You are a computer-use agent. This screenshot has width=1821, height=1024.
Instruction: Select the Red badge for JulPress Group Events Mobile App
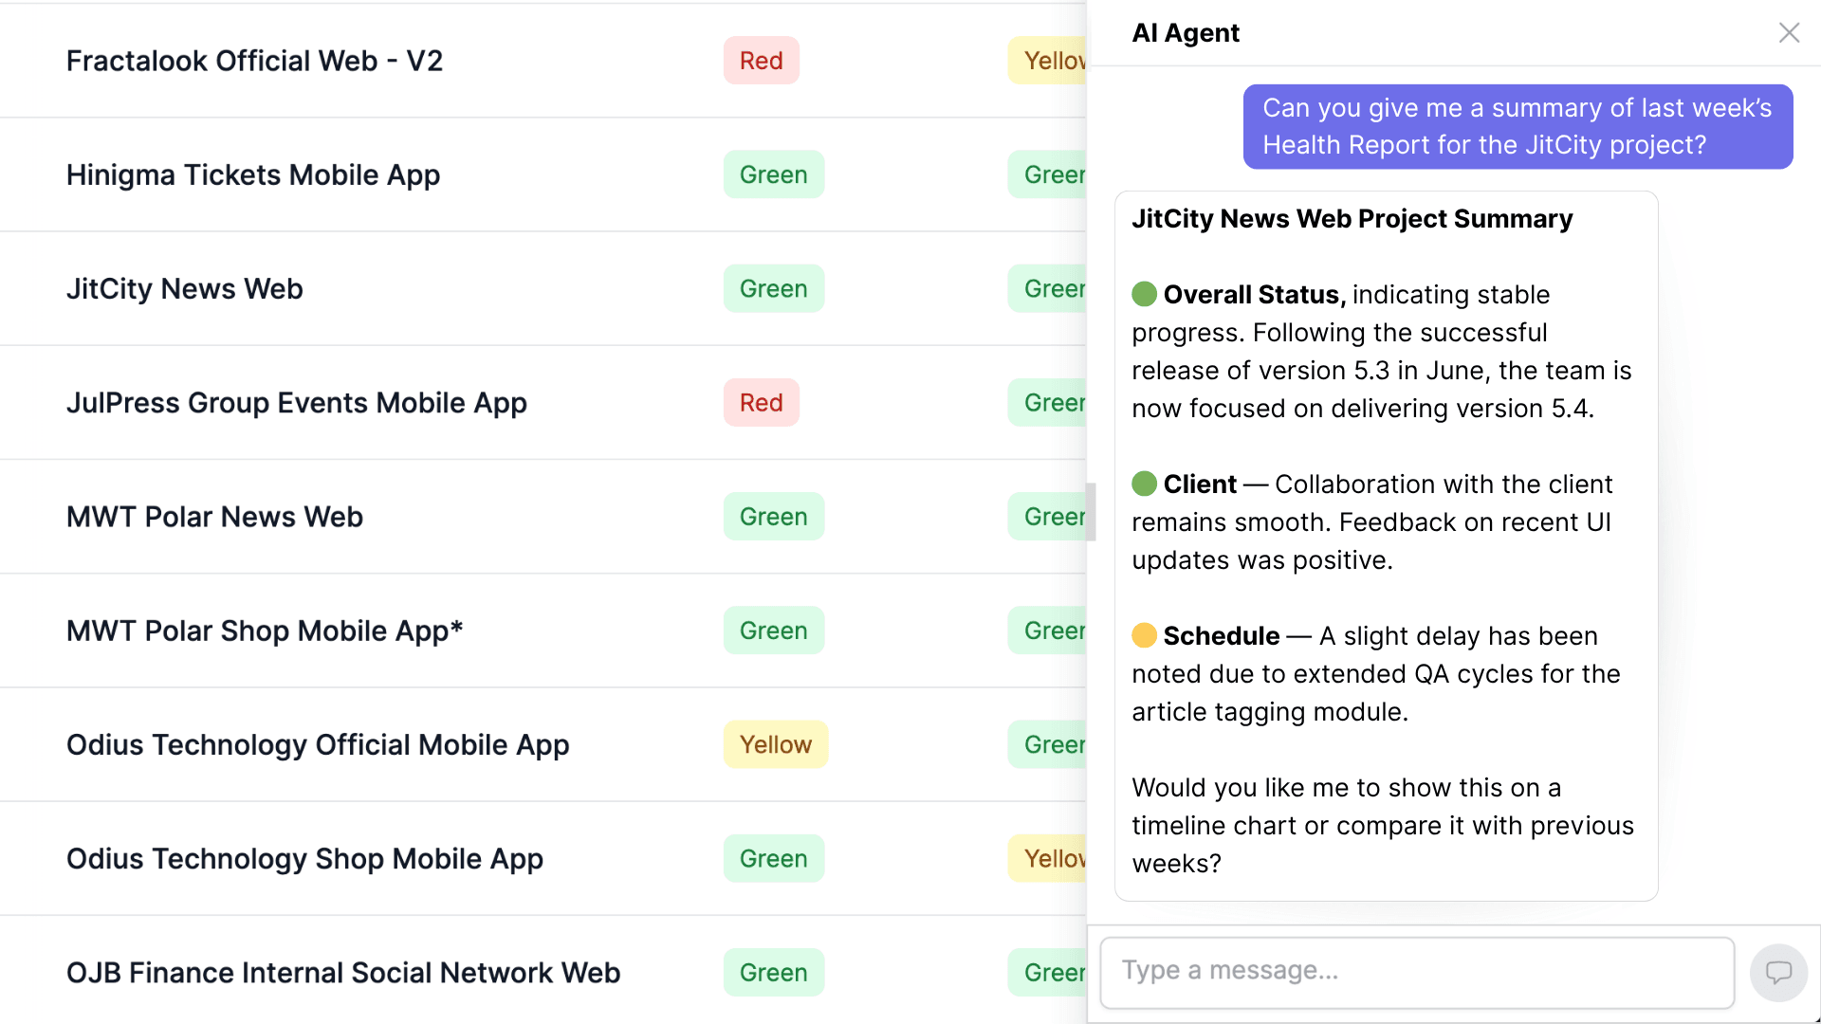tap(761, 402)
